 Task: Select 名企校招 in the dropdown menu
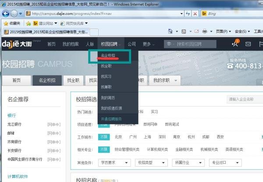click(108, 56)
